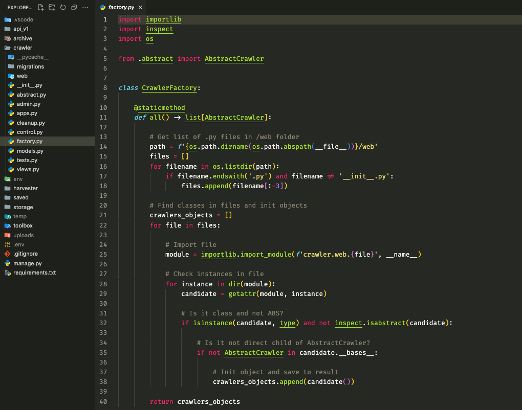Click 'listdir' on line 16
The height and width of the screenshot is (410, 522).
(238, 166)
